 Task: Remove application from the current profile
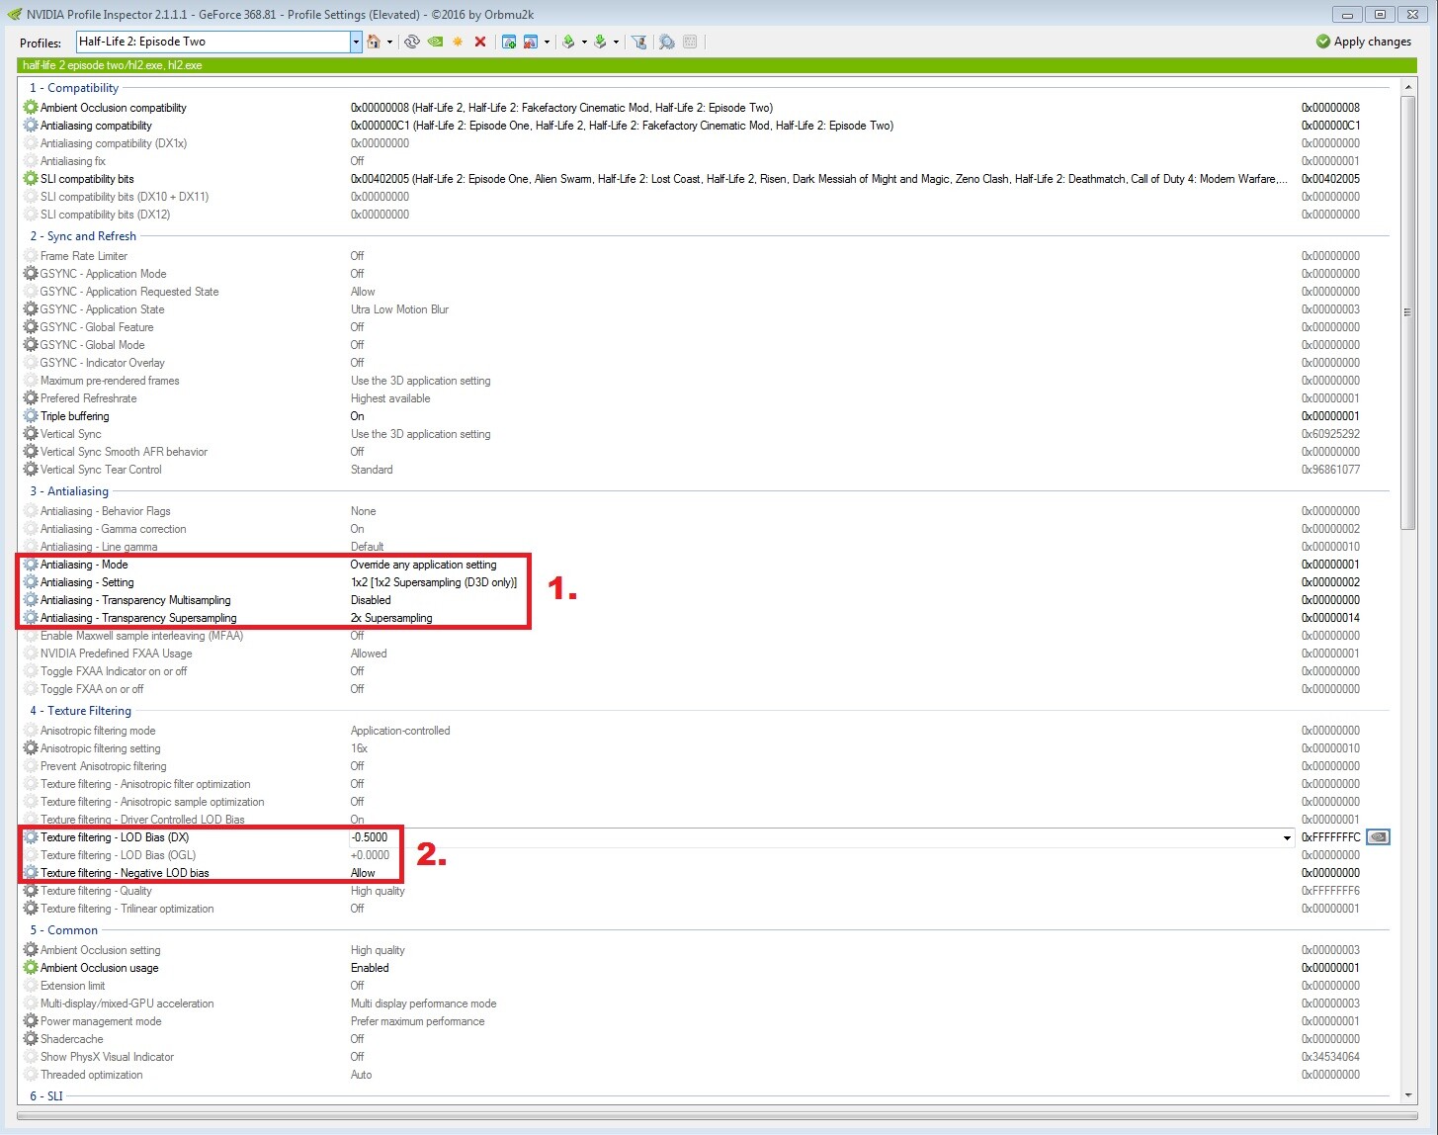click(x=531, y=42)
